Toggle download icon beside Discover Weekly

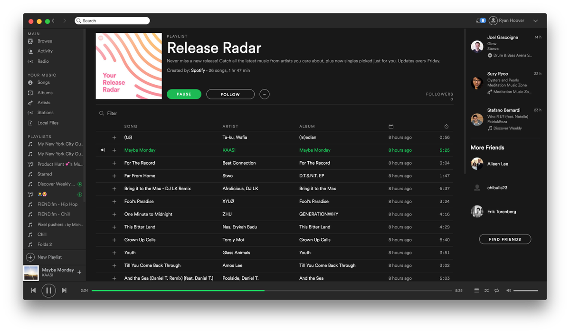(x=80, y=184)
